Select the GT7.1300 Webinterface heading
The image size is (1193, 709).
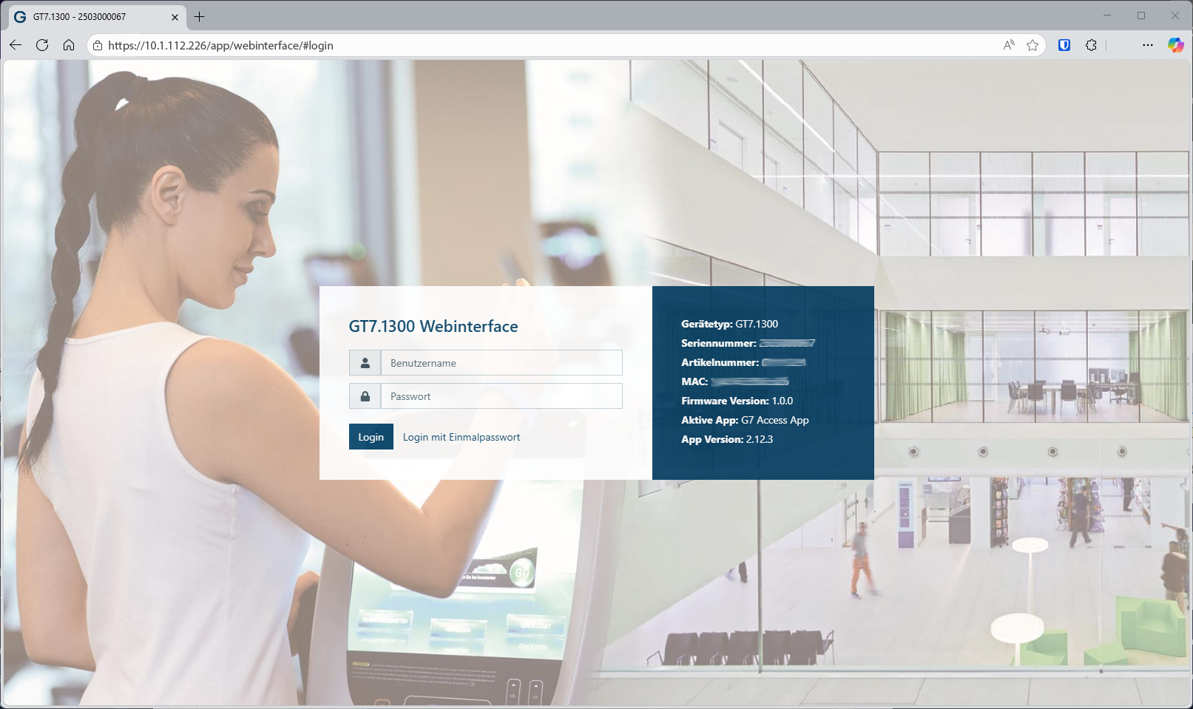pos(433,326)
